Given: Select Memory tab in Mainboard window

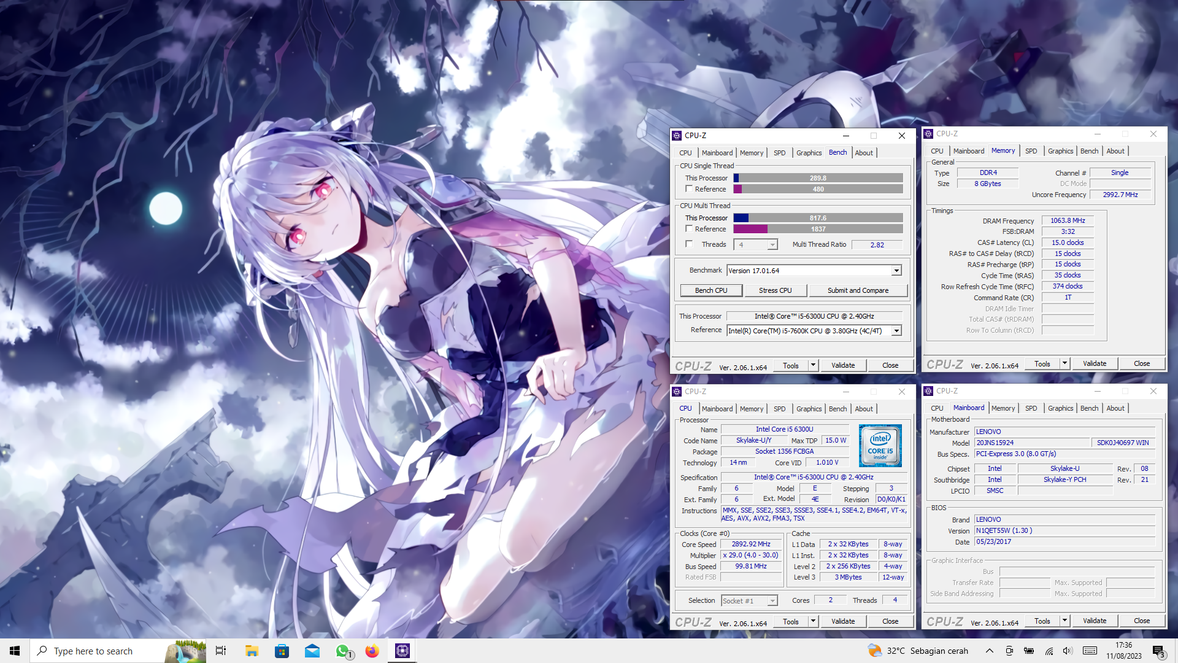Looking at the screenshot, I should pyautogui.click(x=1003, y=408).
